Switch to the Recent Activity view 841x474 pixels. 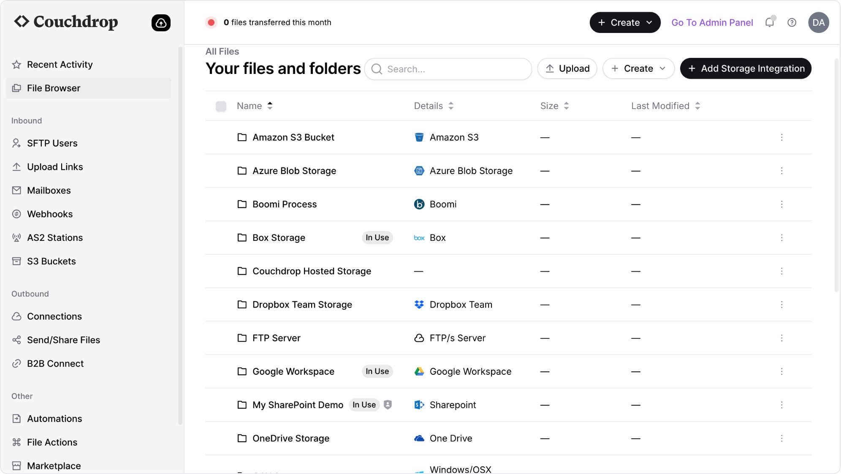[60, 64]
